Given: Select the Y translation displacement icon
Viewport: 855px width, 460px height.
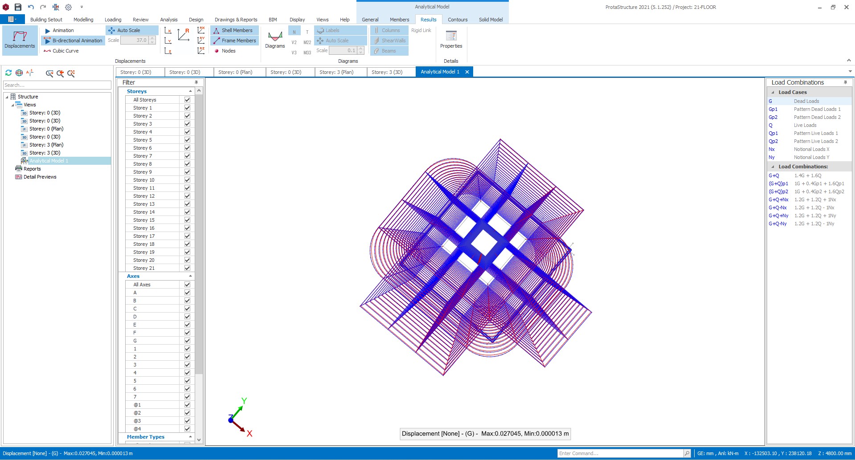Looking at the screenshot, I should 168,41.
